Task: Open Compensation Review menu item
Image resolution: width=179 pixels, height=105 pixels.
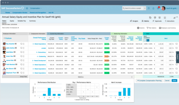Action: pos(20,12)
